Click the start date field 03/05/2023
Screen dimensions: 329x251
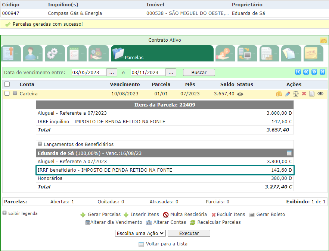tap(89, 72)
